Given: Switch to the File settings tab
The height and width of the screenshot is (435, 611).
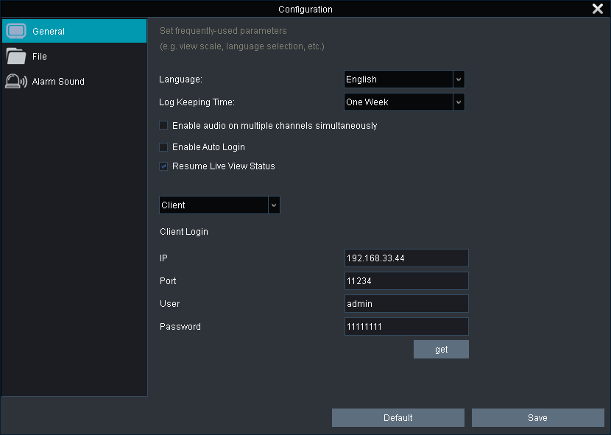Looking at the screenshot, I should pos(40,57).
